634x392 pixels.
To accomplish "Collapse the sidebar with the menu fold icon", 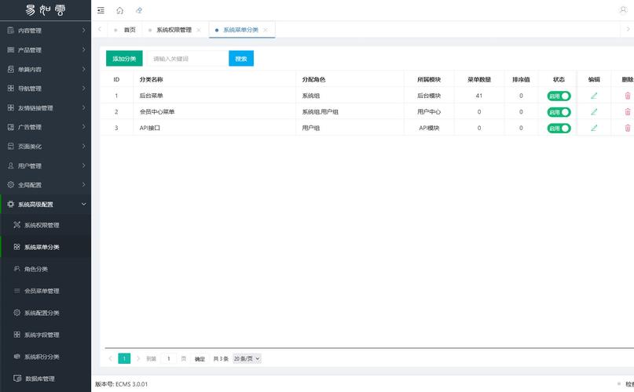I will coord(101,10).
